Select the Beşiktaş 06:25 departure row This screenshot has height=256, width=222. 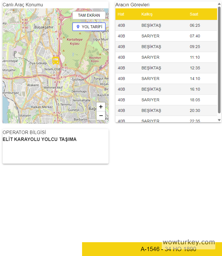coord(166,25)
